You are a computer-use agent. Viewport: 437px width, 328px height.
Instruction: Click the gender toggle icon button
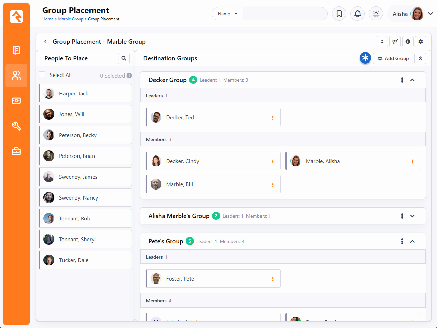click(x=395, y=42)
